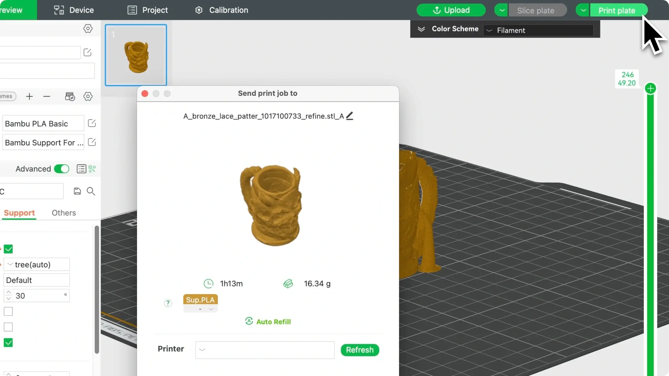Open the Calibration menu

pyautogui.click(x=221, y=10)
